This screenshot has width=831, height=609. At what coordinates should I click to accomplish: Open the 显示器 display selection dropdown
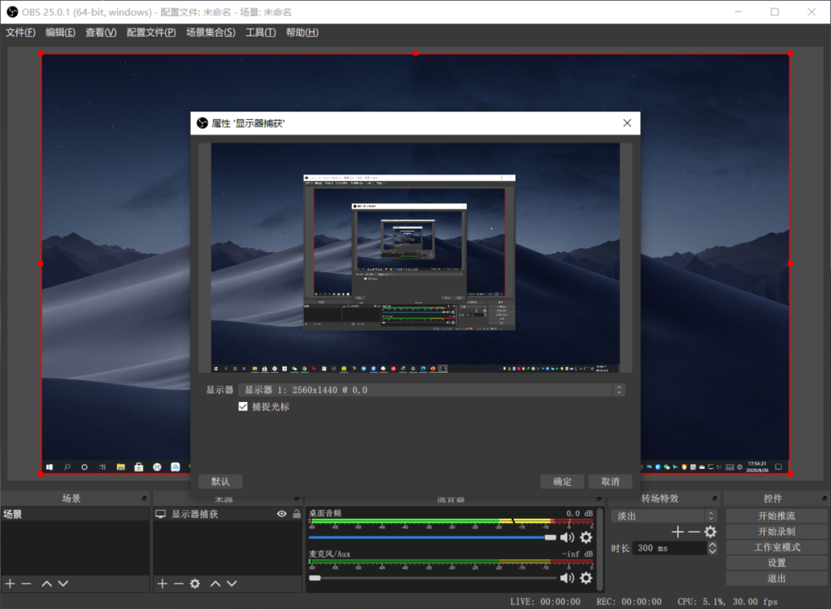coord(432,391)
